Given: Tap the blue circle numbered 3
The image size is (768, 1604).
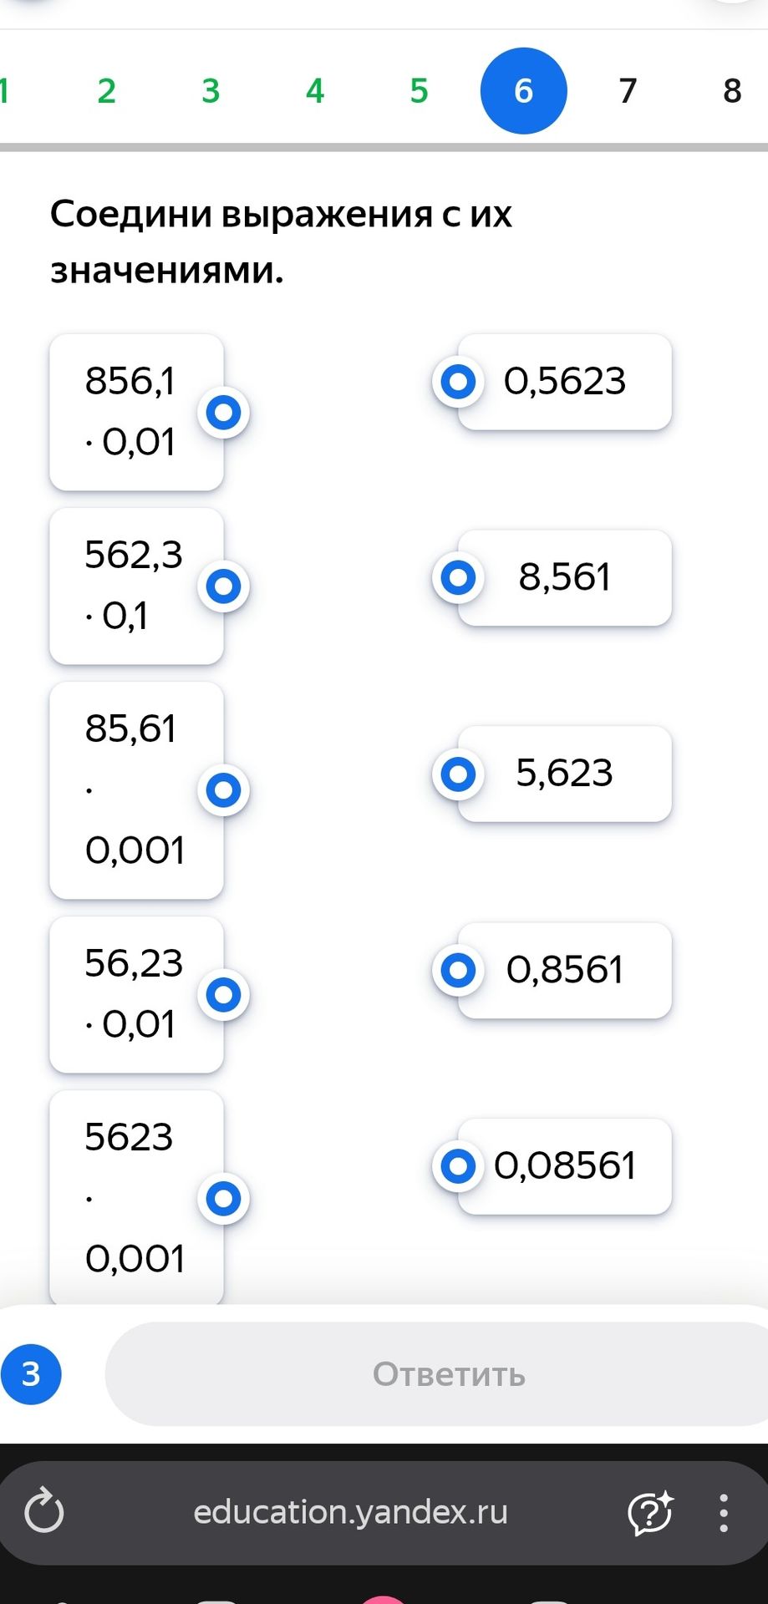Looking at the screenshot, I should (31, 1374).
